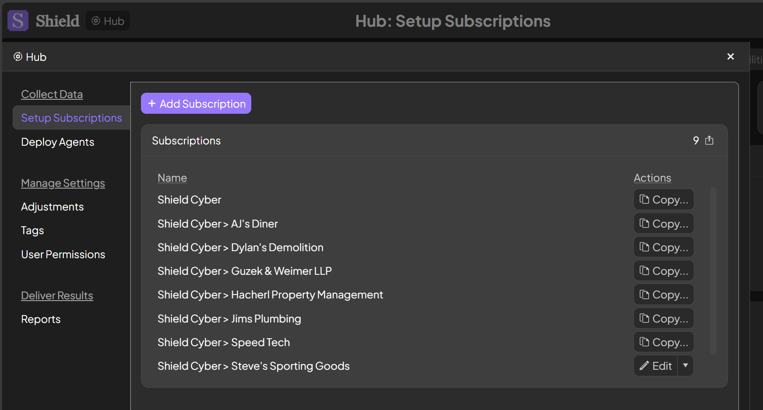Sort by Name column header
763x410 pixels.
pyautogui.click(x=172, y=178)
